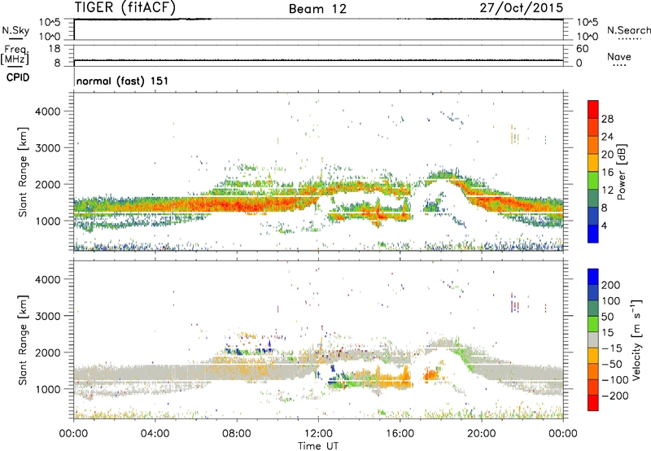The width and height of the screenshot is (651, 451).
Task: Click the dotted Nave line sample
Action: tap(619, 66)
